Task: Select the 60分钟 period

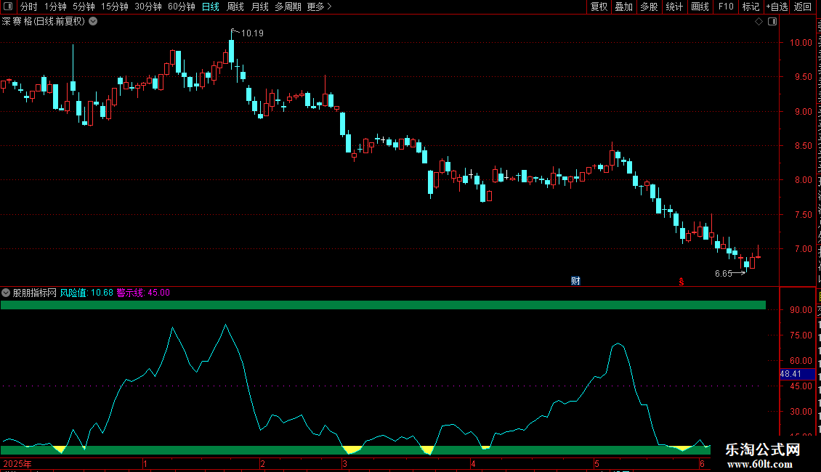Action: point(182,7)
